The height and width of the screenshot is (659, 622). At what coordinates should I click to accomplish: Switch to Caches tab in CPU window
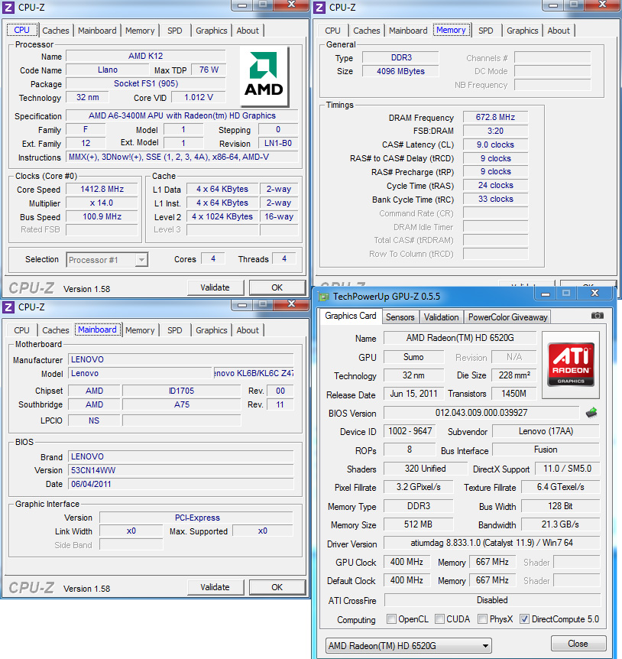[56, 31]
